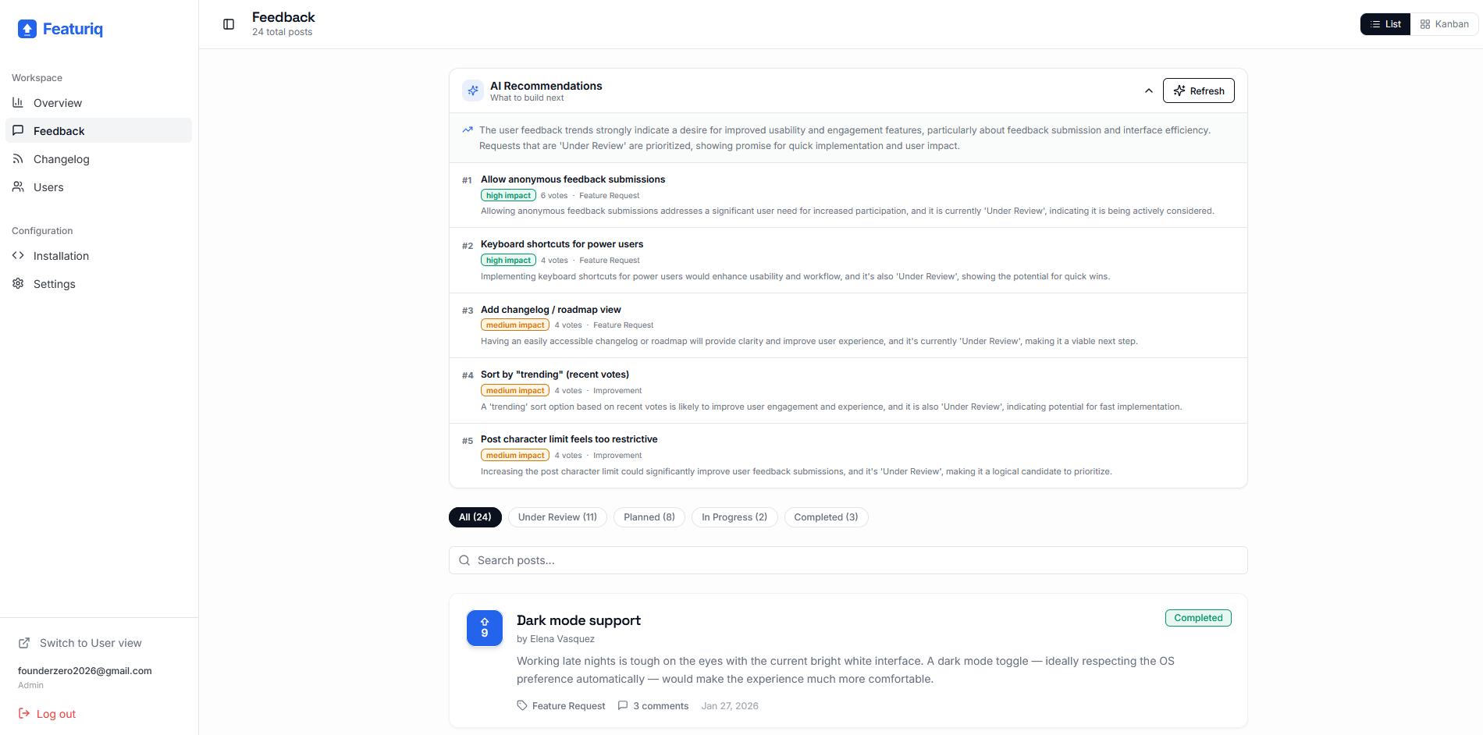This screenshot has width=1483, height=735.
Task: Click the Search posts input field
Action: coord(848,560)
